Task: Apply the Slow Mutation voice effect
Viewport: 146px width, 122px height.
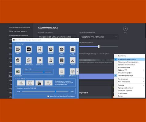Action: pyautogui.click(x=73, y=49)
